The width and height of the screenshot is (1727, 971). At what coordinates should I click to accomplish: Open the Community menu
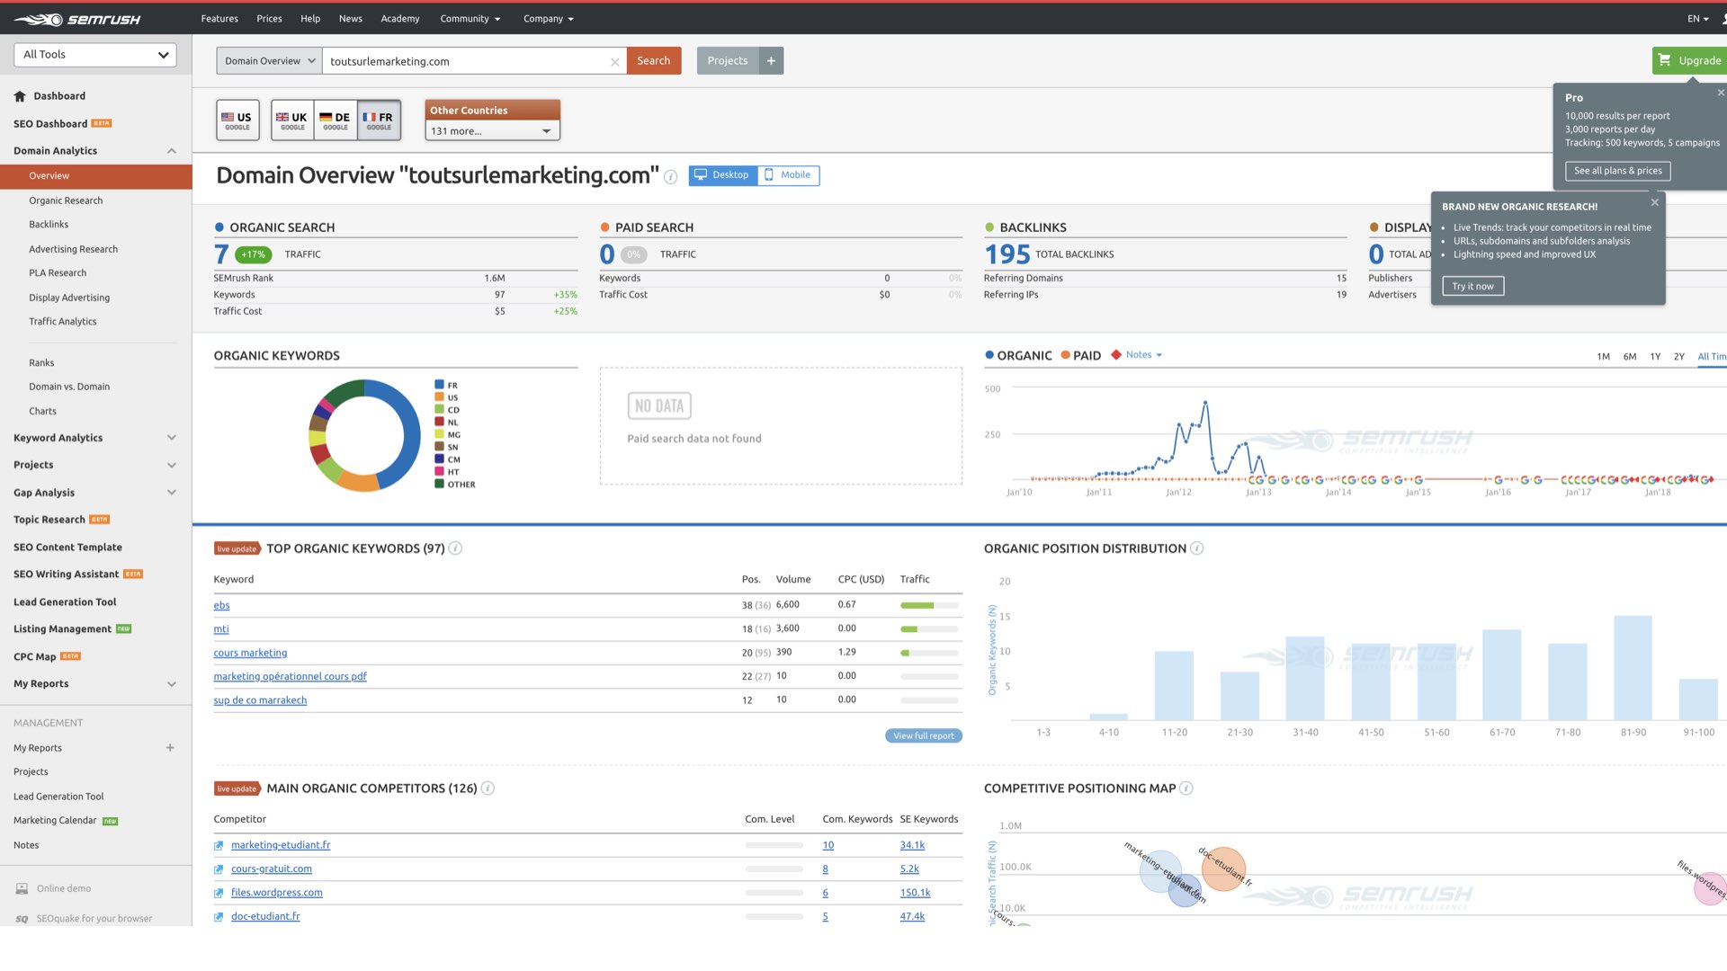click(x=470, y=19)
